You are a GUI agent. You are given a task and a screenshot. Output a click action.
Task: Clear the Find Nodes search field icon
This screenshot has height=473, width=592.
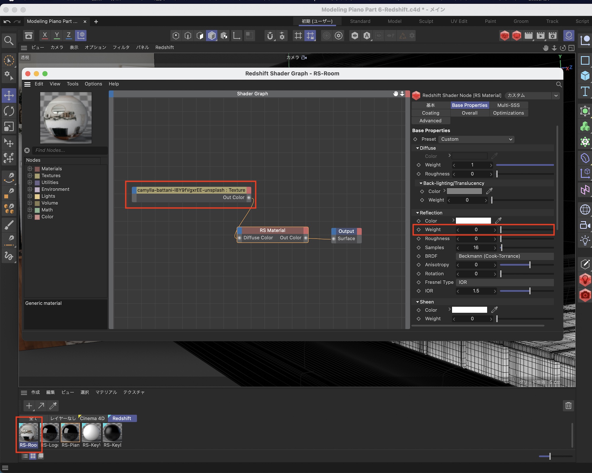(27, 150)
